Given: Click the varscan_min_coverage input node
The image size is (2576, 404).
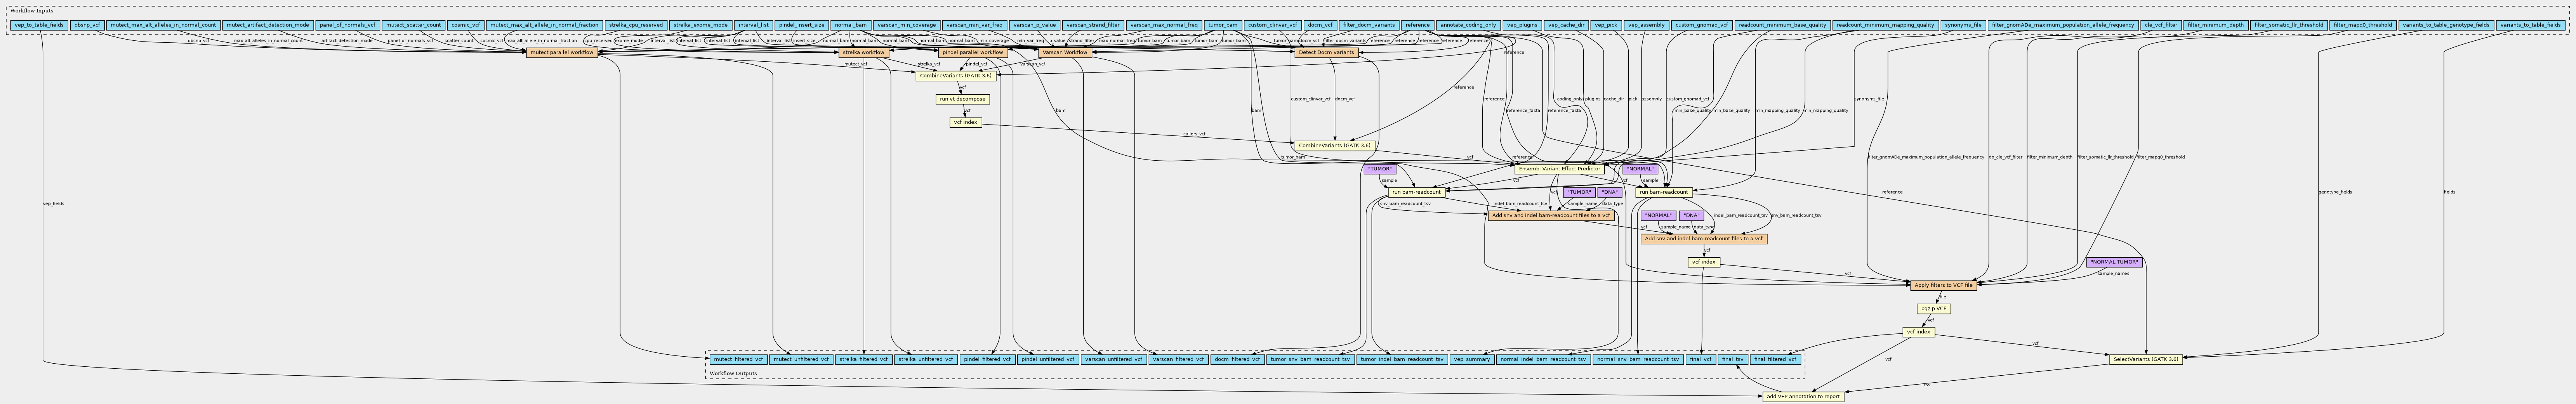Looking at the screenshot, I should [906, 24].
